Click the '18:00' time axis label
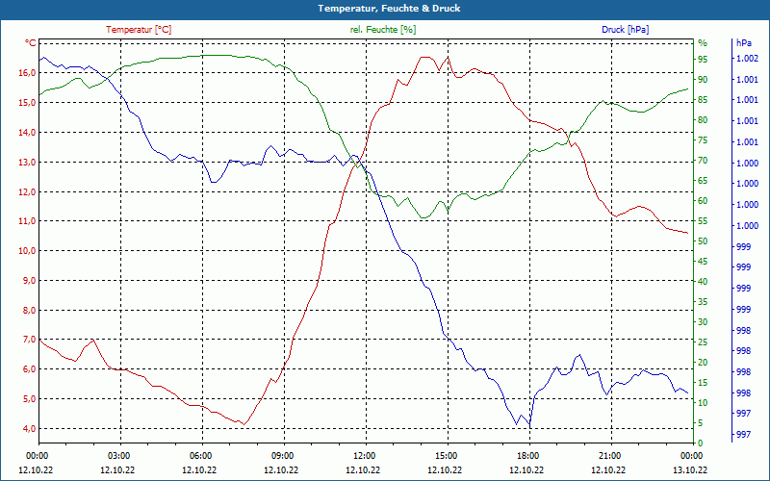The height and width of the screenshot is (481, 770). 529,455
